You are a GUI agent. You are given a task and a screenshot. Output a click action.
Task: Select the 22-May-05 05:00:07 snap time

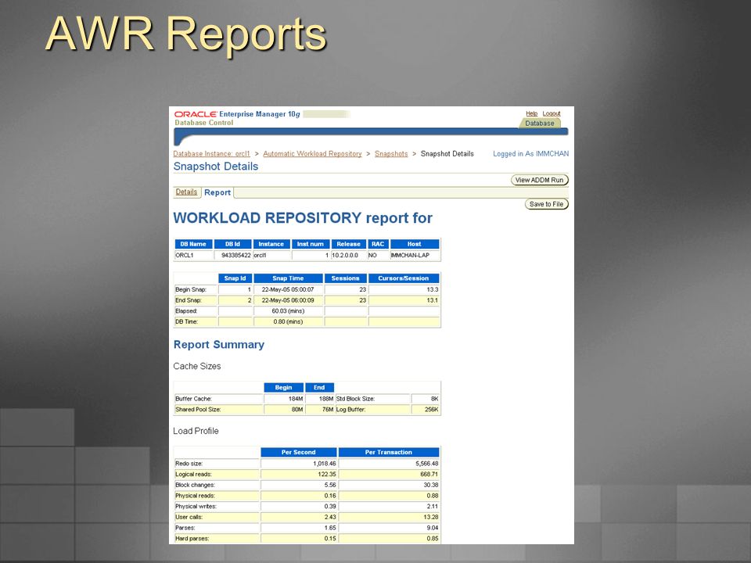tap(289, 289)
